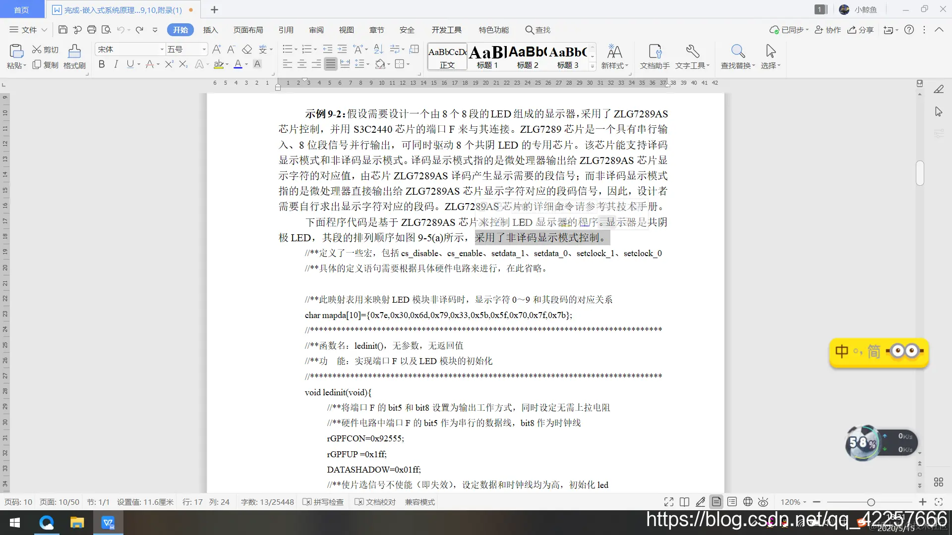Click the superscript formatting icon
Viewport: 952px width, 535px height.
click(x=169, y=64)
